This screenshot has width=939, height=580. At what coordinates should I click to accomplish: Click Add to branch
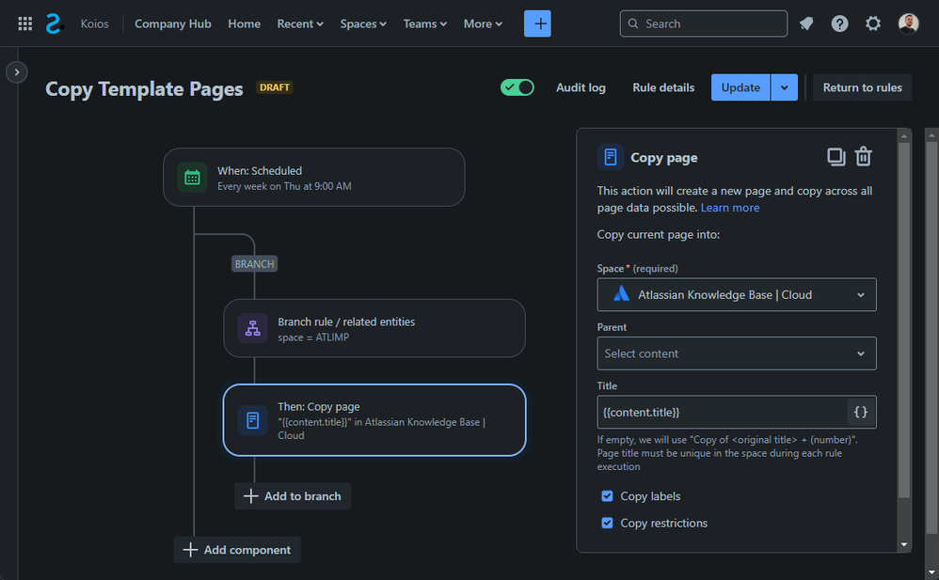[x=293, y=496]
